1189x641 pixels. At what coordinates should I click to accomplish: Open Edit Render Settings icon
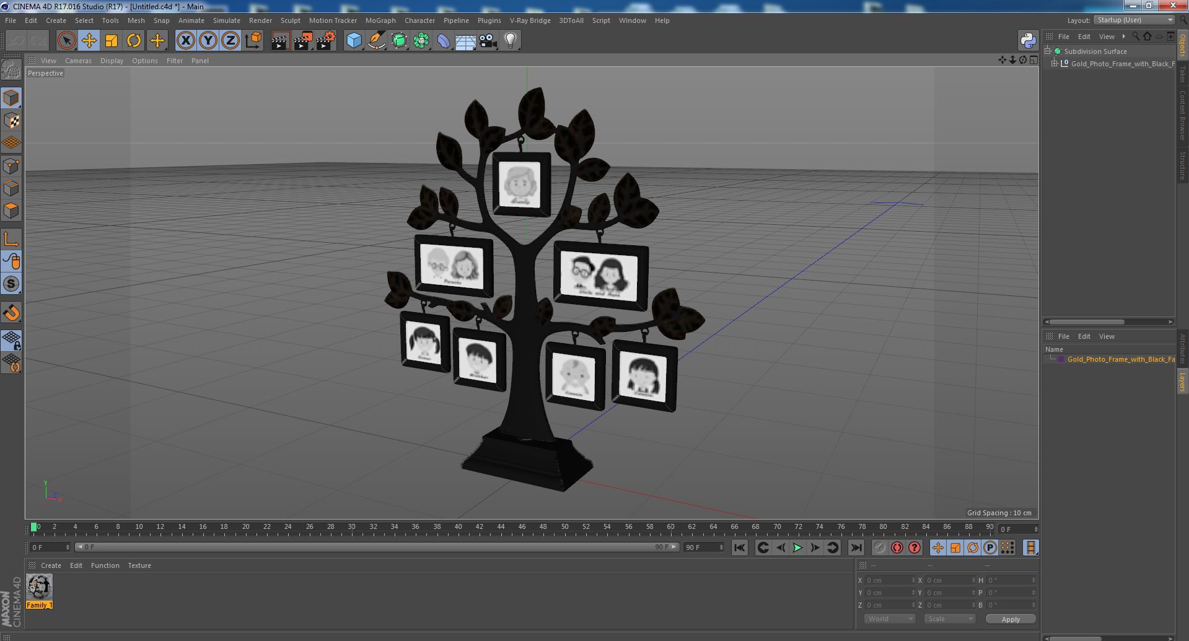coord(325,41)
